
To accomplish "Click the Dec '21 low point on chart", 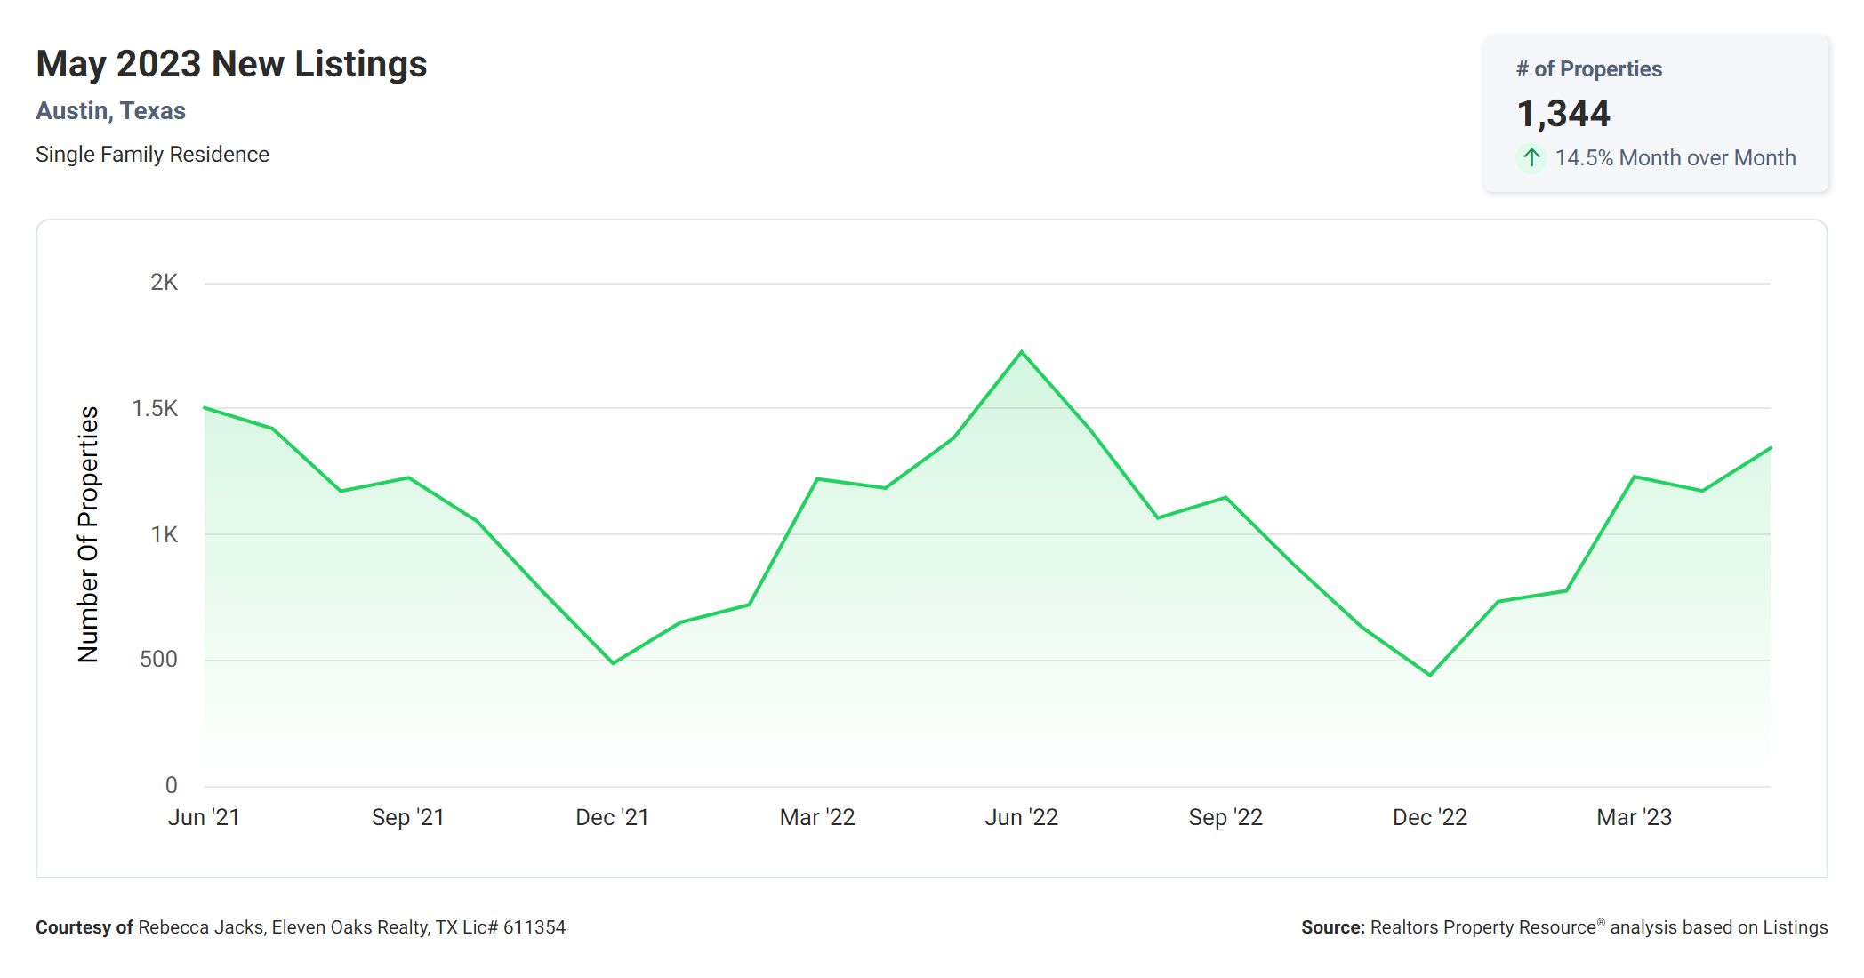I will coord(613,663).
